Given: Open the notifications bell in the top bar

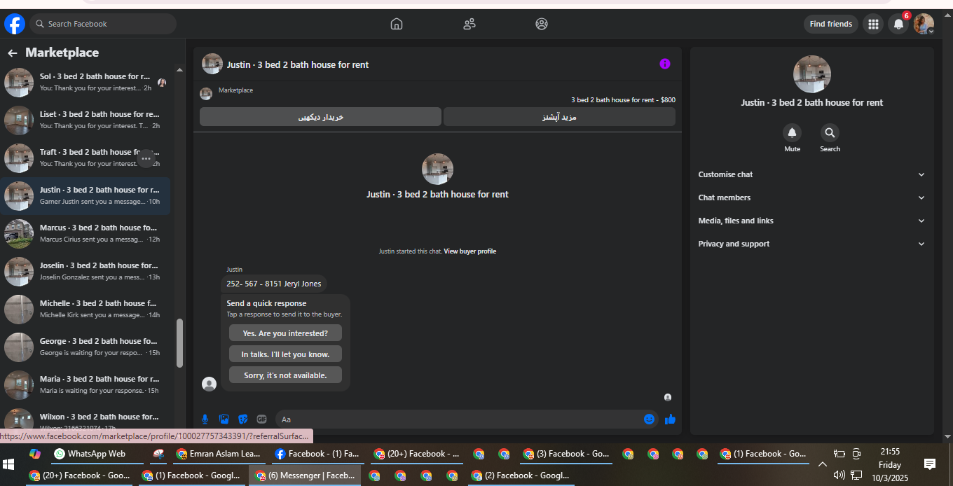Looking at the screenshot, I should point(898,24).
